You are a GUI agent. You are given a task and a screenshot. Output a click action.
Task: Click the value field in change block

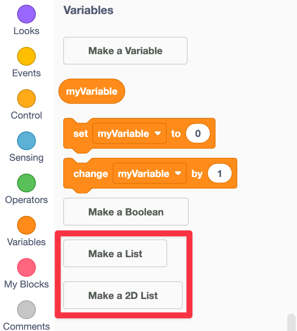click(x=220, y=174)
